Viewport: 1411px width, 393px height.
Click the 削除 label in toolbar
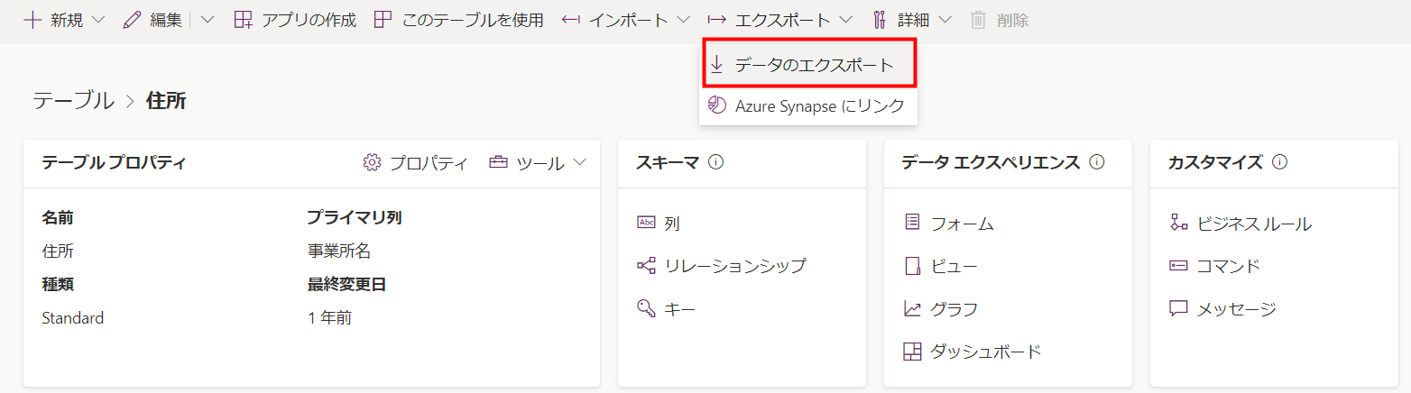pyautogui.click(x=1012, y=20)
